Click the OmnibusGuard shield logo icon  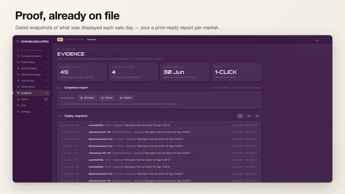pyautogui.click(x=18, y=41)
